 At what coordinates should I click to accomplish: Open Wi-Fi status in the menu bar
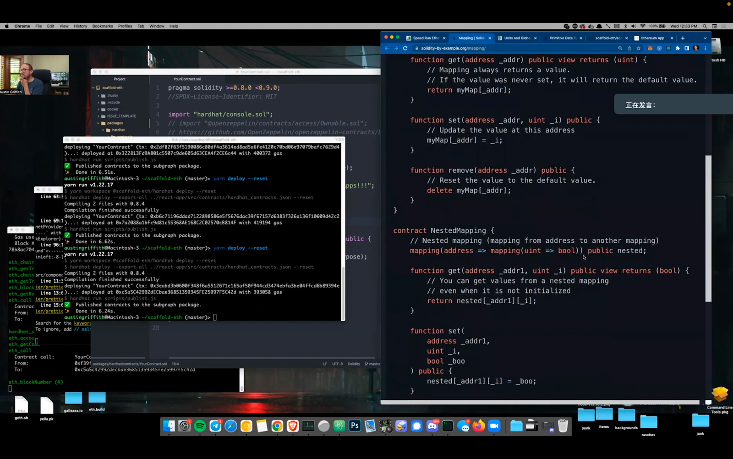pos(642,26)
